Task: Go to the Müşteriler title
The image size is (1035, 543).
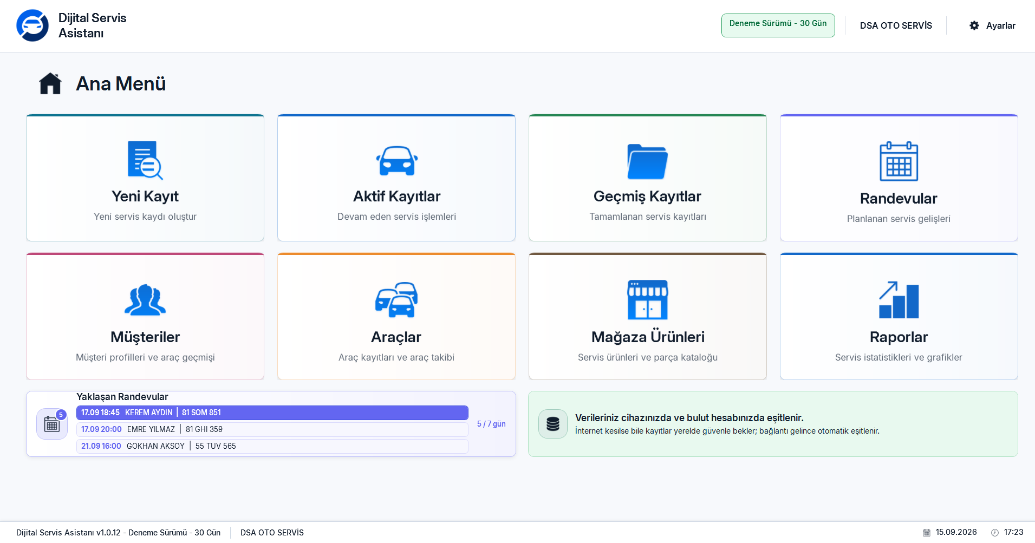Action: pos(145,337)
